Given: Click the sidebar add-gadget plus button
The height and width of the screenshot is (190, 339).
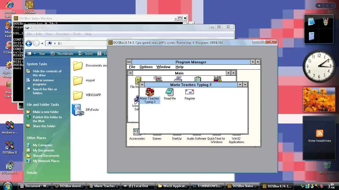Looking at the screenshot, I should (x=319, y=6).
